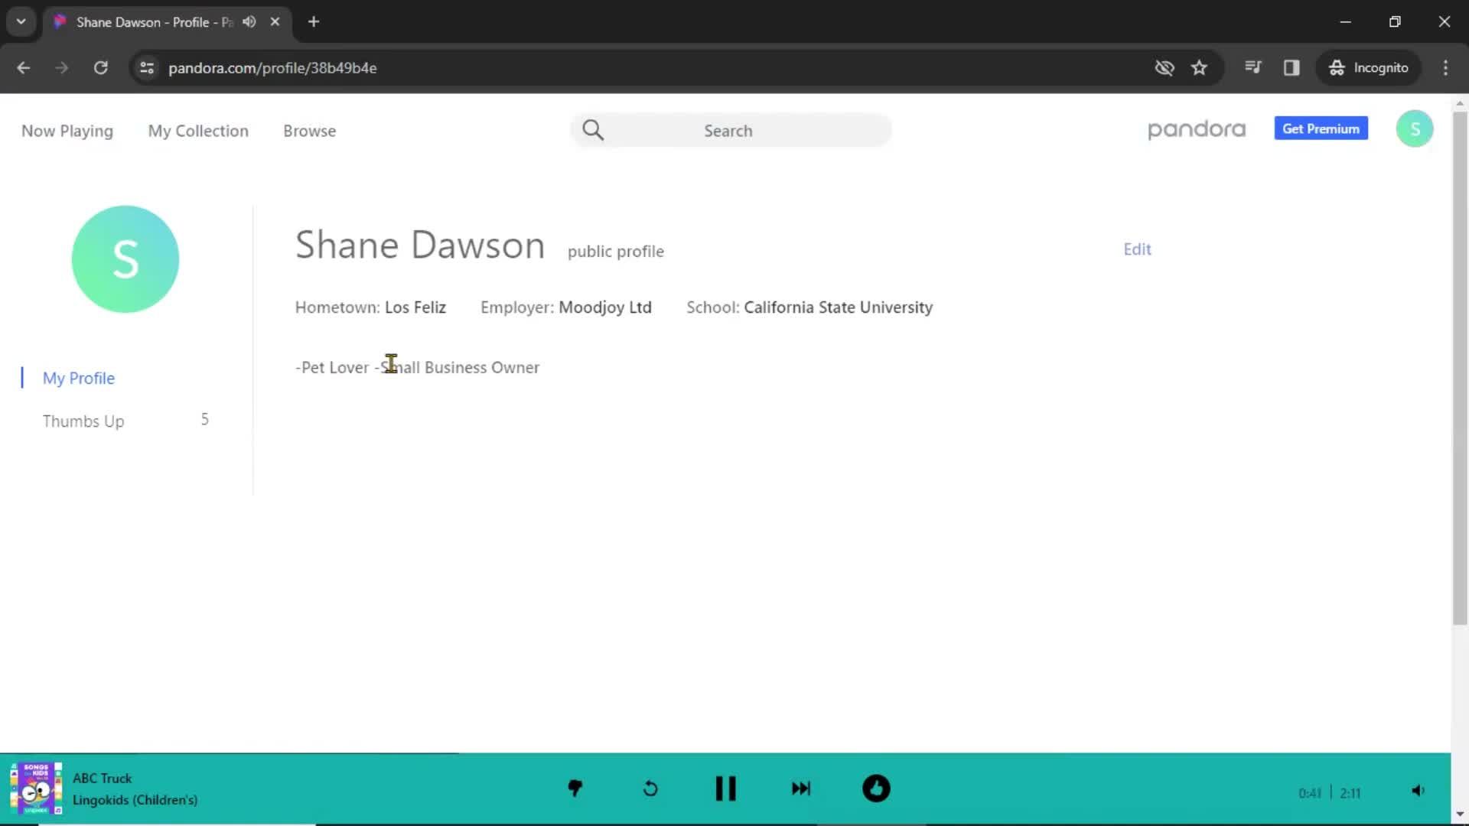Open a new browser tab
The image size is (1469, 826).
click(x=314, y=22)
